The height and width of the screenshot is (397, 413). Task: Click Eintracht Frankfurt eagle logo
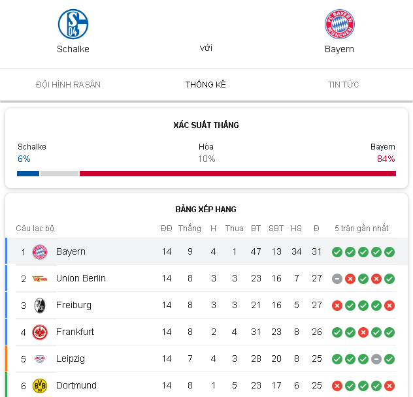pyautogui.click(x=40, y=332)
